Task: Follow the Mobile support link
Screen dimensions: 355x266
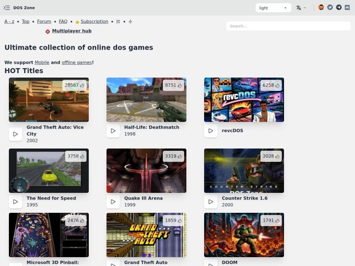Action: [x=42, y=63]
